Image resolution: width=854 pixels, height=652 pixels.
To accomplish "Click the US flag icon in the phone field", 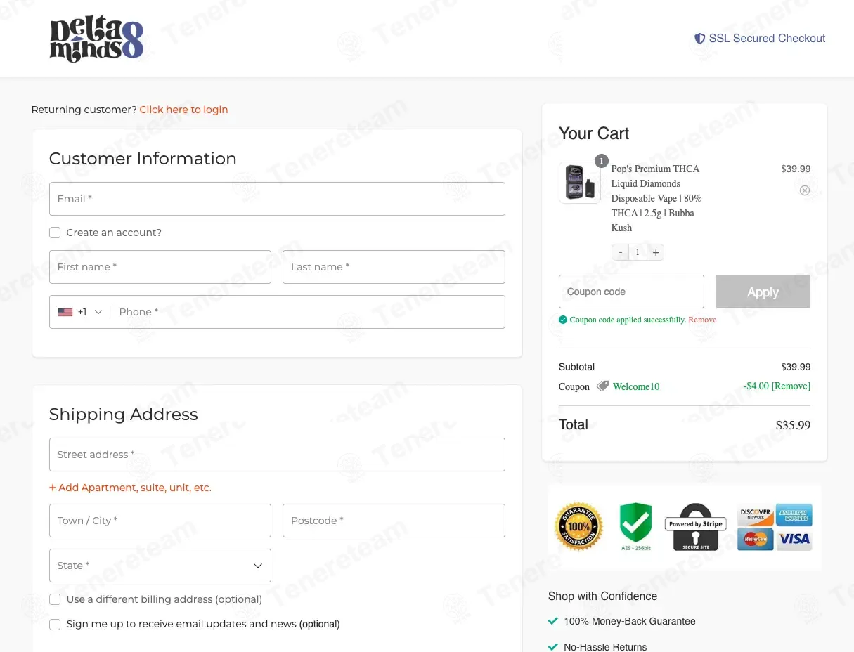I will click(x=65, y=312).
